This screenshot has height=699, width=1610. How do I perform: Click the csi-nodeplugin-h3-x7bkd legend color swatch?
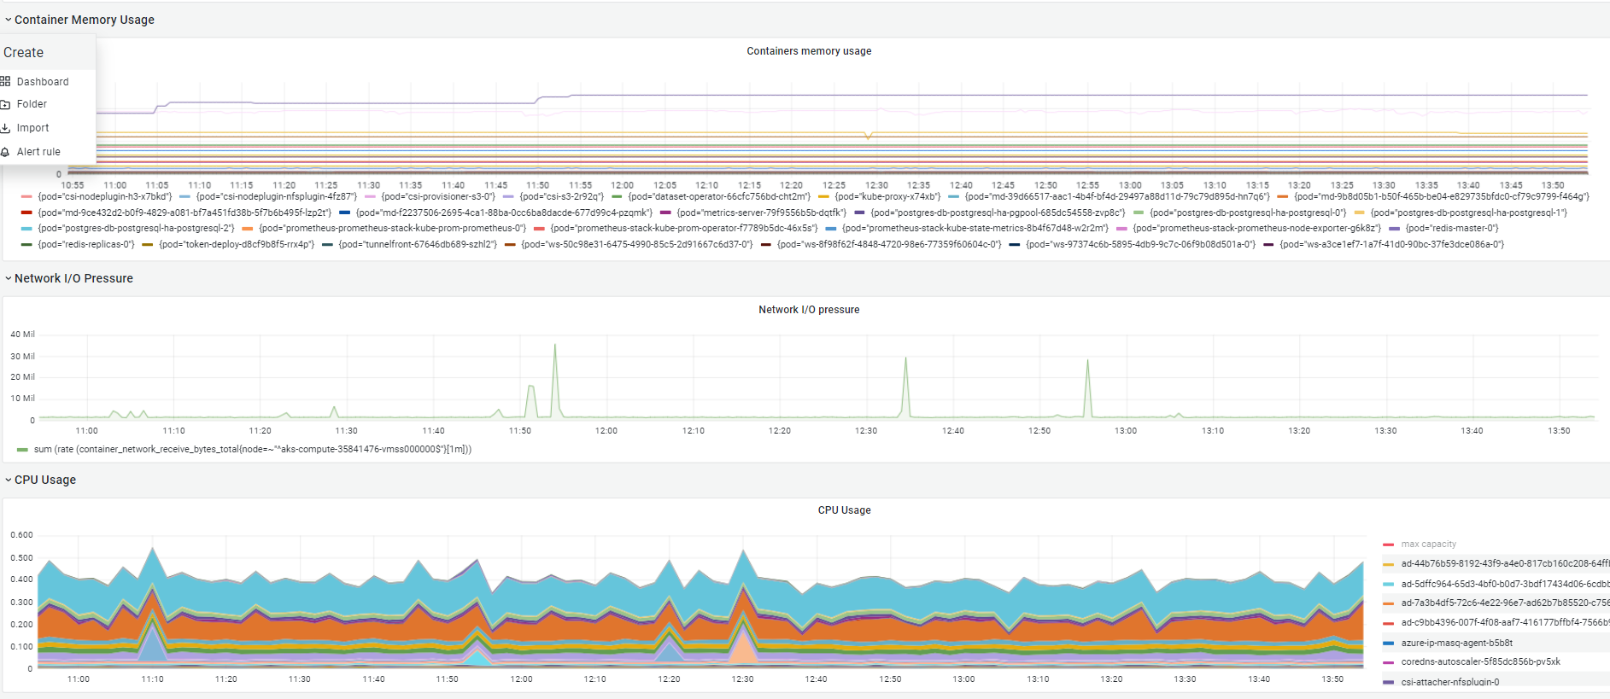pos(26,196)
